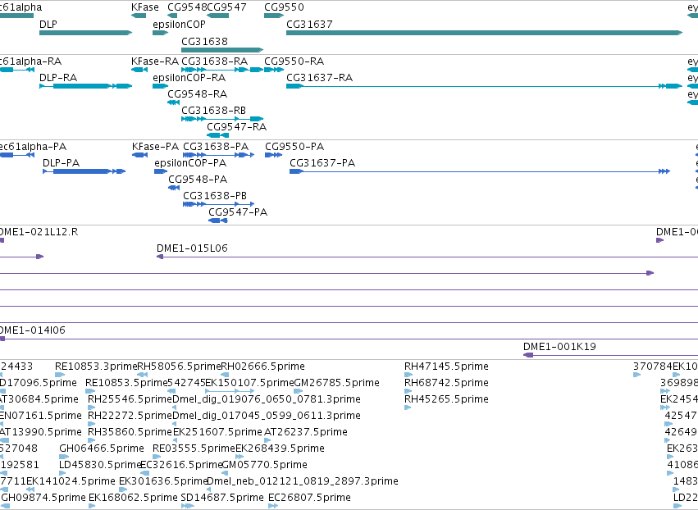Click the CG31638-PA protein label
This screenshot has width=698, height=510.
pos(216,147)
